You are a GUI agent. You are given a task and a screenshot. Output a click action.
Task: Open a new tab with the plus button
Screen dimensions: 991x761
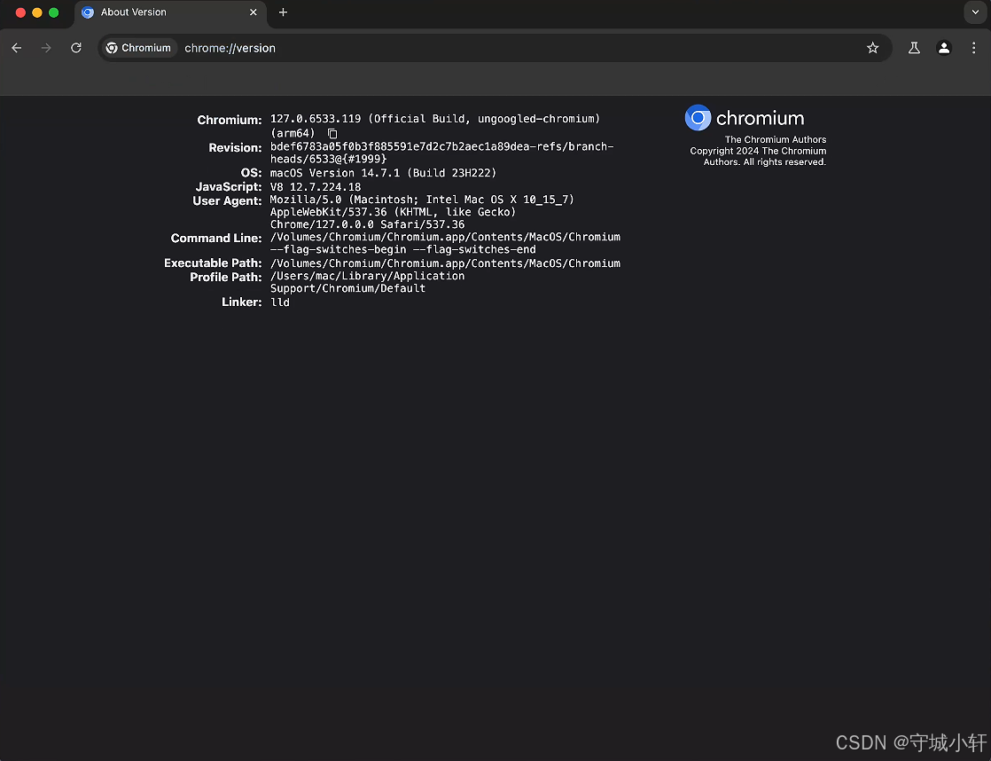click(282, 12)
